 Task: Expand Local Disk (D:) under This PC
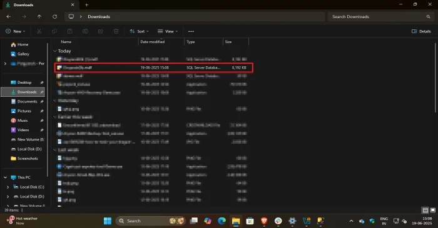8,197
